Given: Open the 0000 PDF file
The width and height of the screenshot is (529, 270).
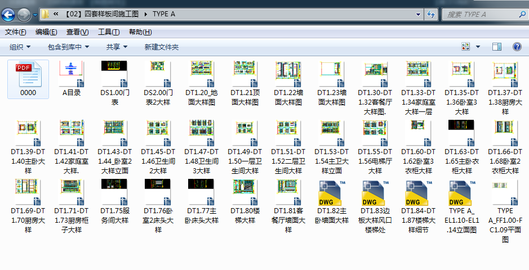Looking at the screenshot, I should pos(28,79).
